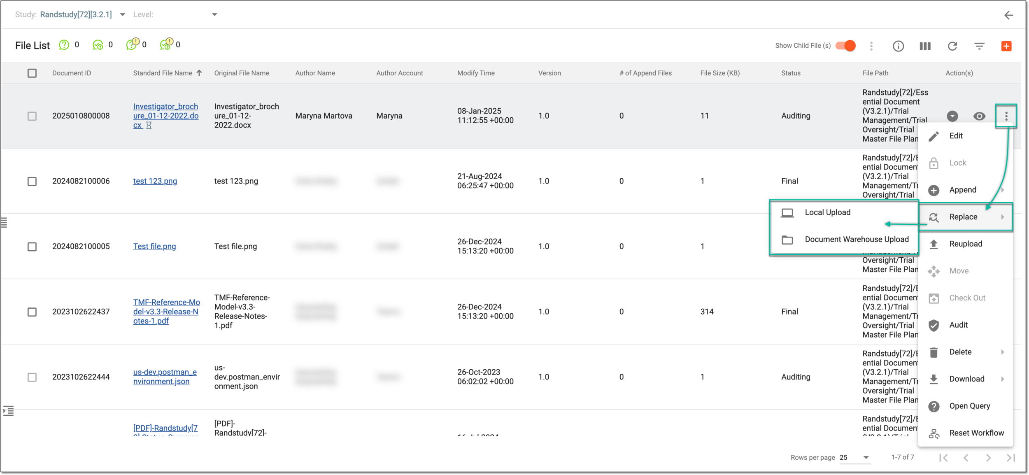Screen dimensions: 1029x475
Task: Open the vertical dots next to Show Child Files
Action: pos(871,46)
